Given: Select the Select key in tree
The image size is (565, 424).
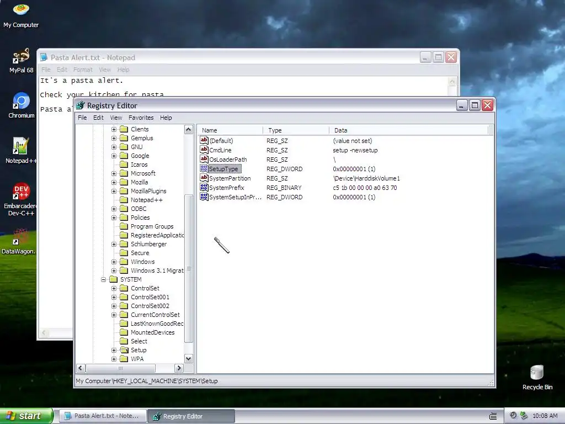Looking at the screenshot, I should pos(138,341).
